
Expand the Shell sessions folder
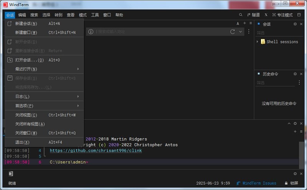257,41
